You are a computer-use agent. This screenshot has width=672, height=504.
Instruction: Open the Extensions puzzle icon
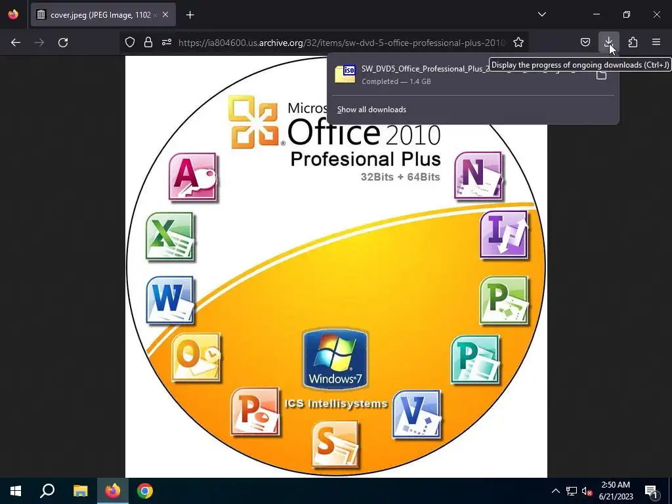click(633, 42)
